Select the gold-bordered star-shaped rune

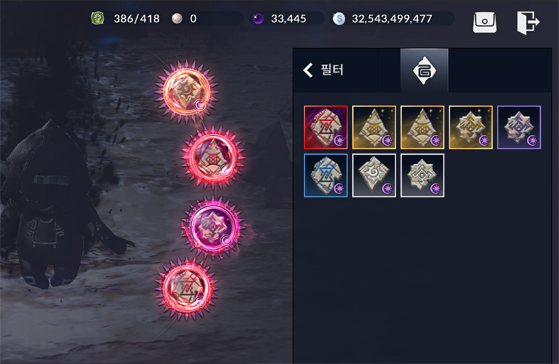[x=470, y=128]
